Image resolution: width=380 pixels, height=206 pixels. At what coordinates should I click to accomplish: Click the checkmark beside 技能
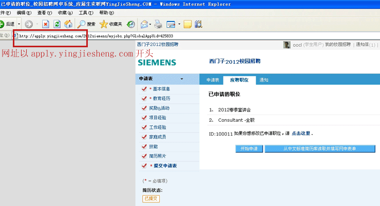pos(144,146)
